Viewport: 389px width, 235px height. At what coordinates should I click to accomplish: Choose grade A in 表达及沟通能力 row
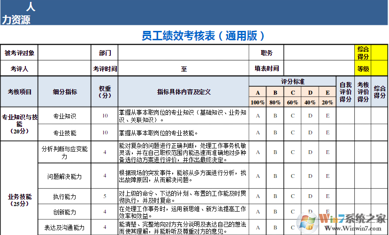tap(258, 228)
